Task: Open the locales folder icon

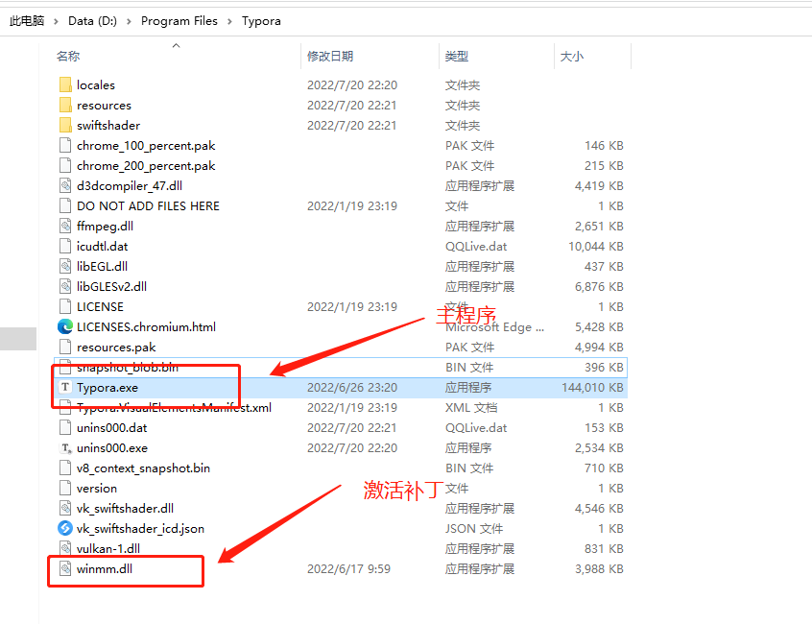Action: [65, 84]
